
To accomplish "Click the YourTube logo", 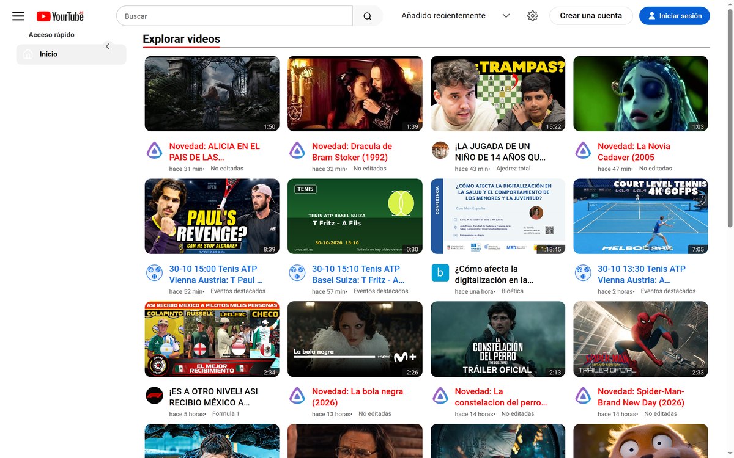I will point(60,16).
